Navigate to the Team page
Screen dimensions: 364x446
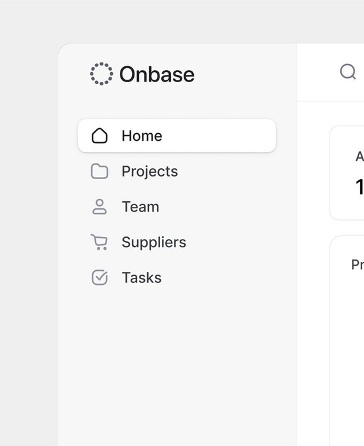tap(177, 207)
